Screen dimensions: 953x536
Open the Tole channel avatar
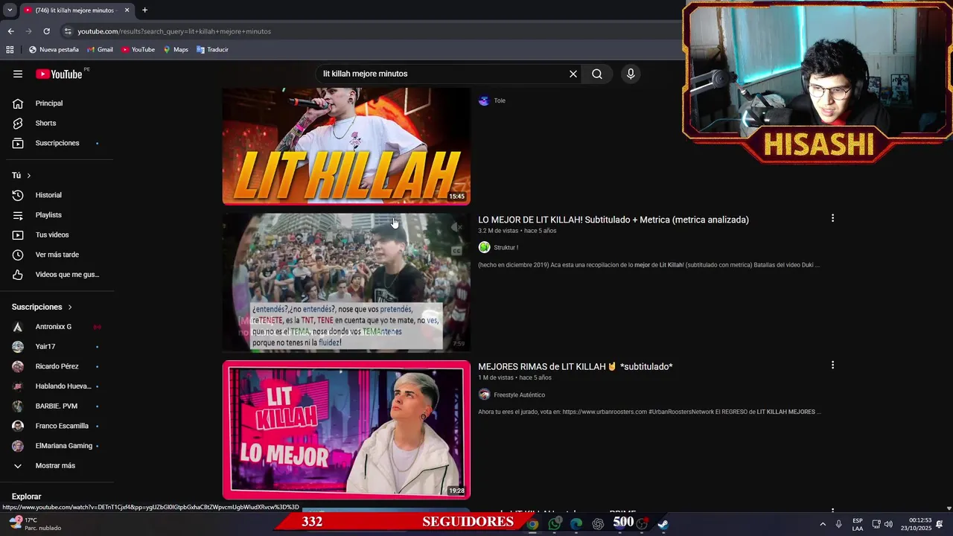(484, 100)
